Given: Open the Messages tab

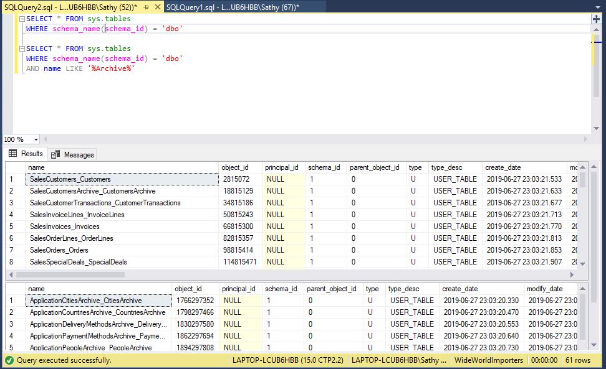Looking at the screenshot, I should pos(79,154).
